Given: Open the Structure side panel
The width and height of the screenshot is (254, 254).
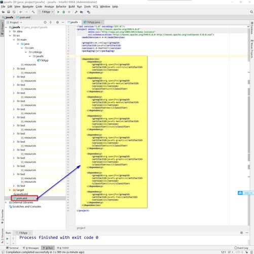Looking at the screenshot, I should tap(2, 236).
